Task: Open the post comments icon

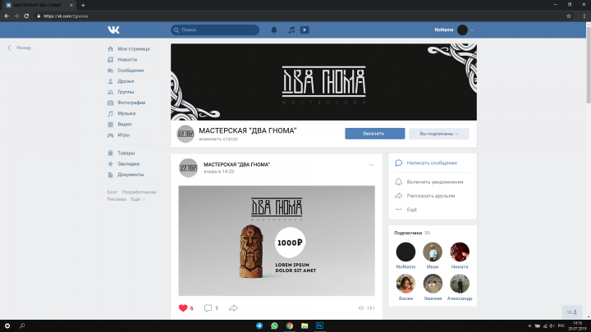Action: (x=208, y=308)
